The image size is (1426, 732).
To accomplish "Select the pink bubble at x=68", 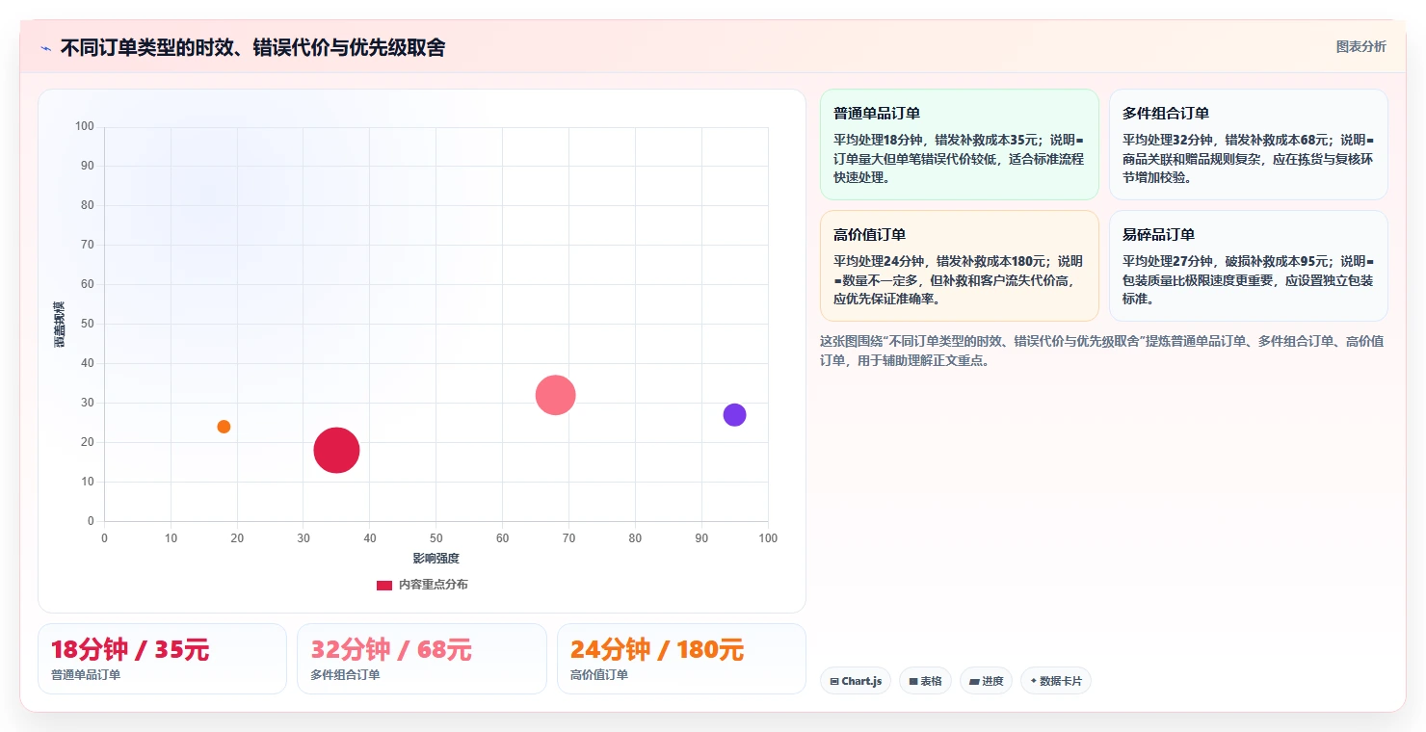I will click(555, 395).
